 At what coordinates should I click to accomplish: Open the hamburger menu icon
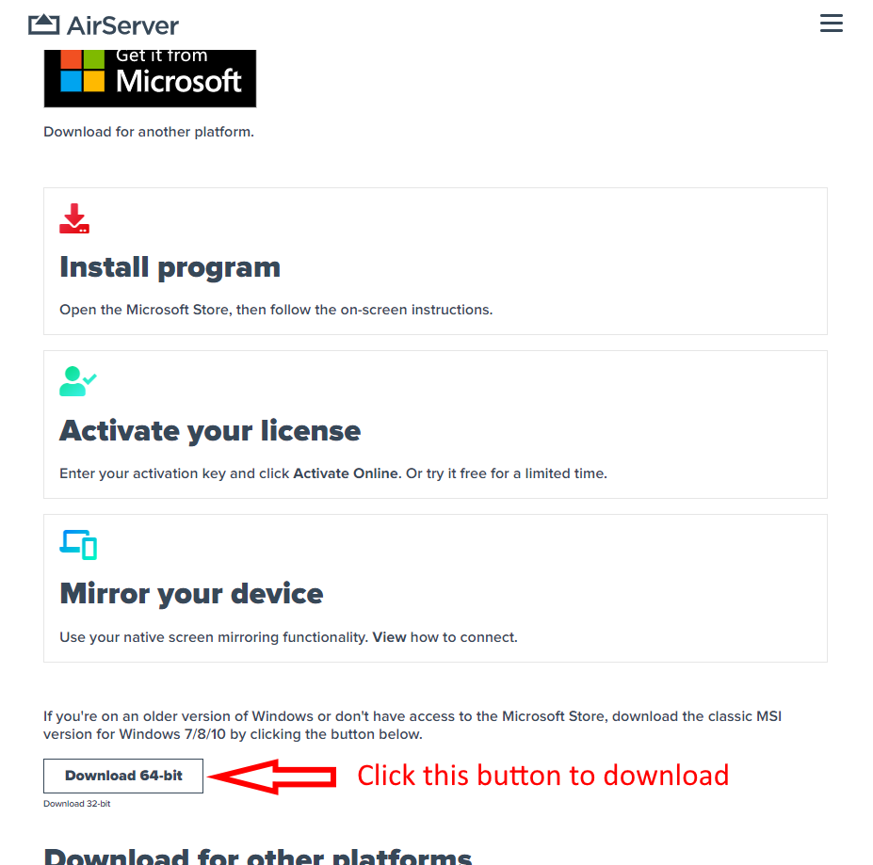[831, 24]
